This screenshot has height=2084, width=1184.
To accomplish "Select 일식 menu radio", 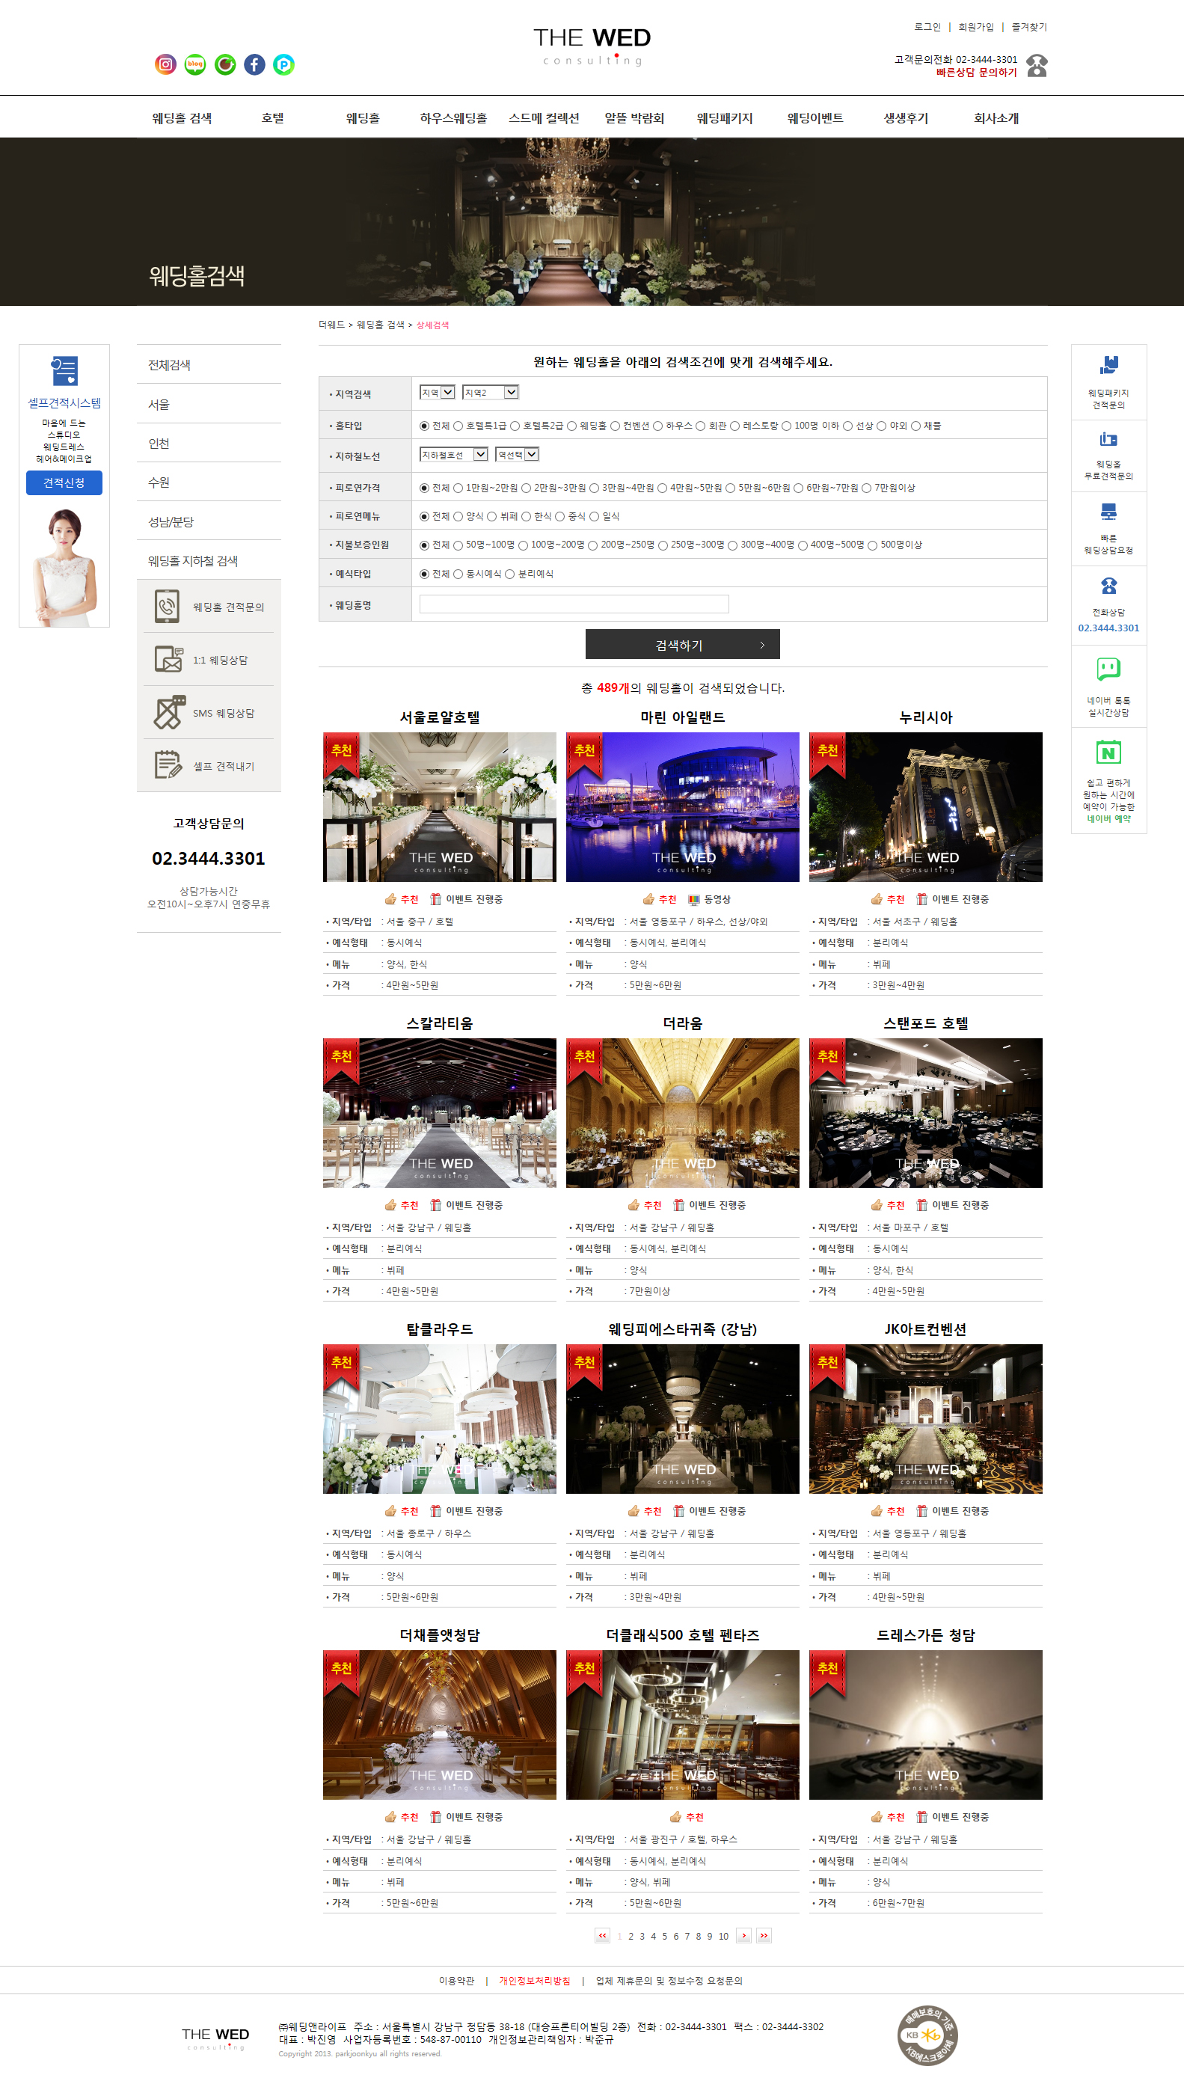I will 595,516.
